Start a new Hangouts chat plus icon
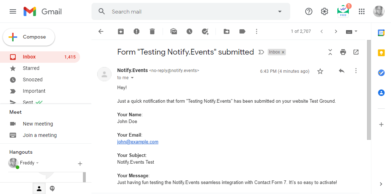 [80, 164]
